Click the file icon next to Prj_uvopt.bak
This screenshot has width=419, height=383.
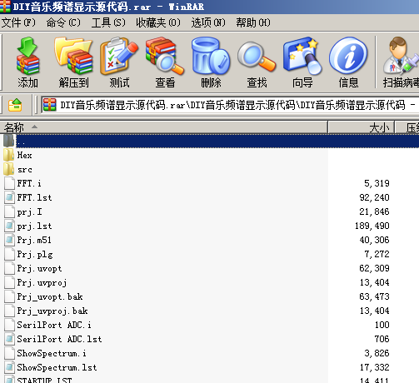click(x=9, y=296)
